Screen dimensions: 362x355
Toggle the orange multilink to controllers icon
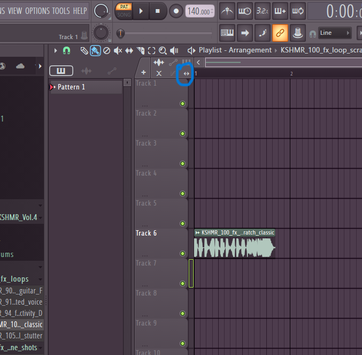coord(280,33)
